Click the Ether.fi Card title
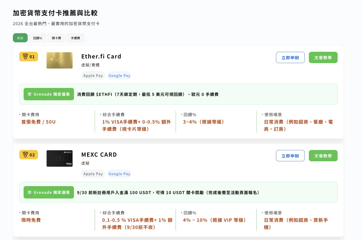This screenshot has width=362, height=240. click(x=101, y=56)
